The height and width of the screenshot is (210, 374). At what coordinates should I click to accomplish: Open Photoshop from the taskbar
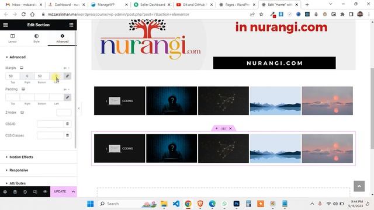(x=236, y=204)
